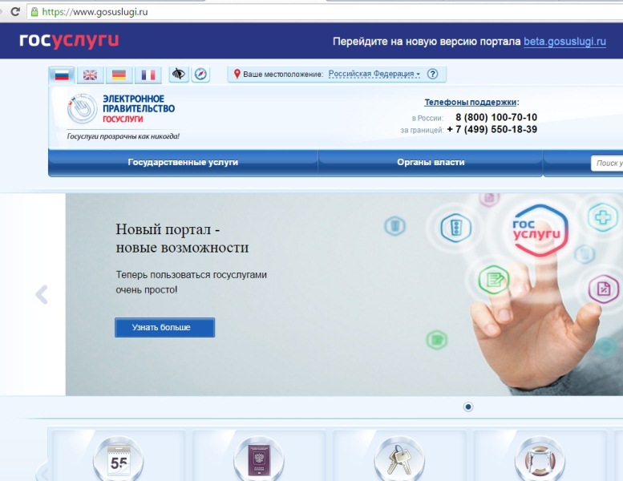The image size is (623, 481).
Task: Reload the page with the browser refresh icon
Action: point(15,11)
